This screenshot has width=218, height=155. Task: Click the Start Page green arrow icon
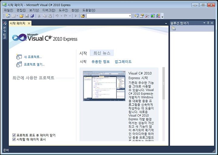pos(153,16)
